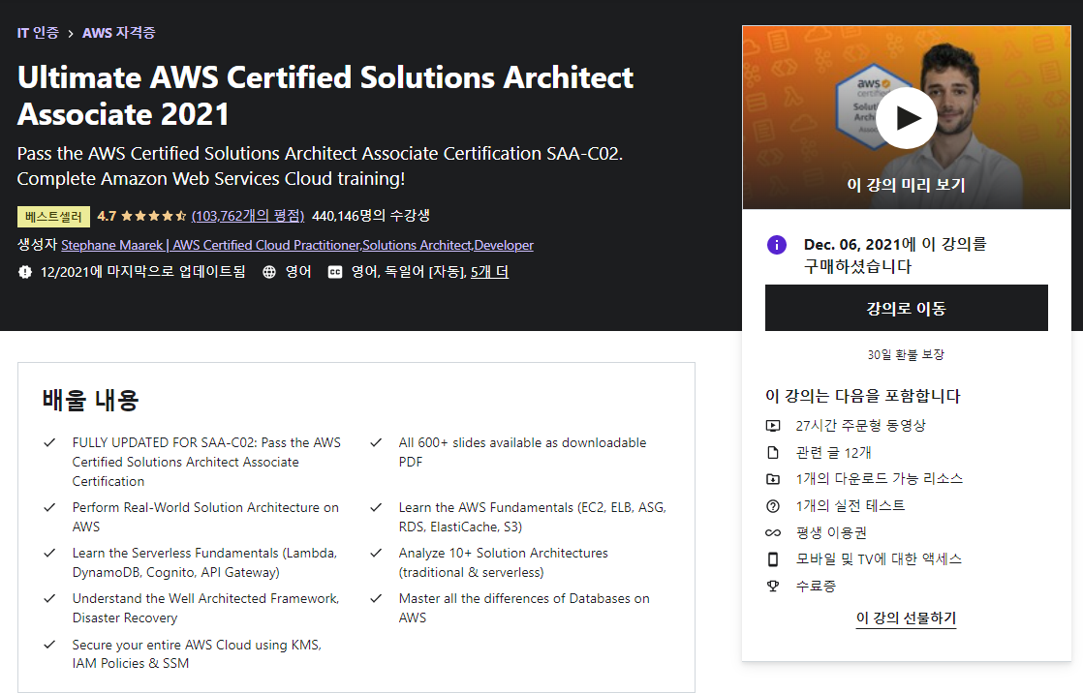Click the 1개의 실전 테스트 text
1083x693 pixels.
pyautogui.click(x=851, y=506)
